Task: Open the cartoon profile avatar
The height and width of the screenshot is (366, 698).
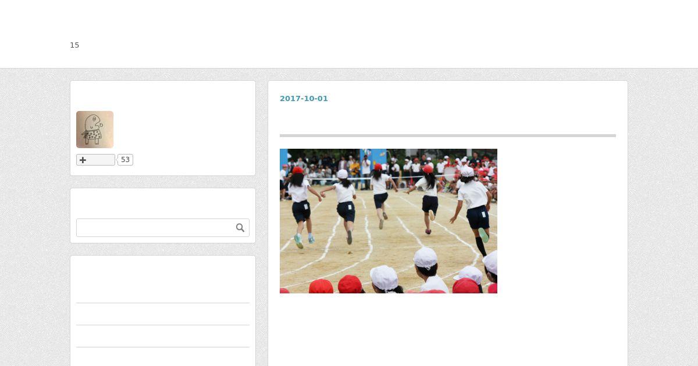Action: (95, 130)
